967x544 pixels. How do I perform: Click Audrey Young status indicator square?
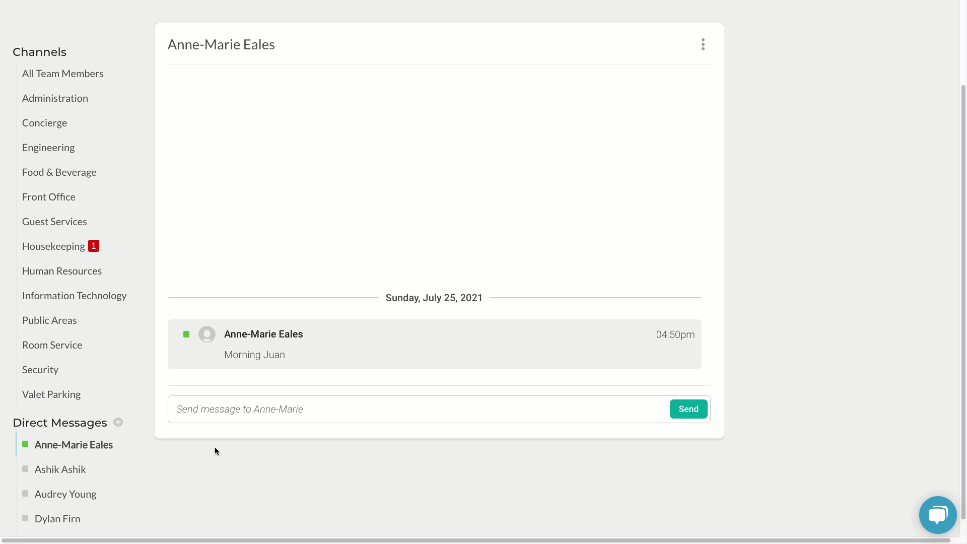(x=25, y=494)
